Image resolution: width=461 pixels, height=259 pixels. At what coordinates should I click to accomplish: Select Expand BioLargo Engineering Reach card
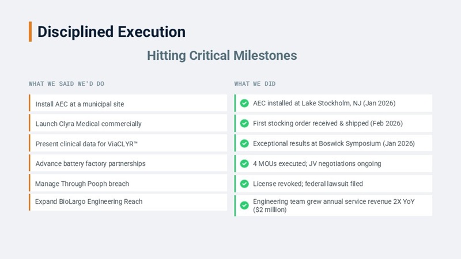[128, 201]
